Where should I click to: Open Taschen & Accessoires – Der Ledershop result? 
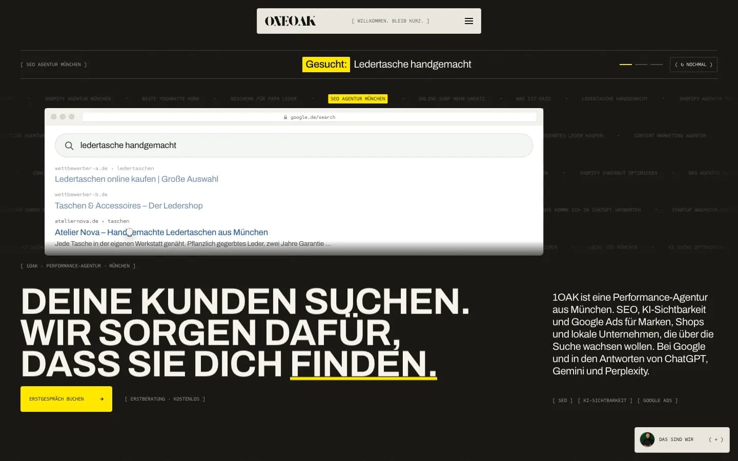(x=129, y=205)
